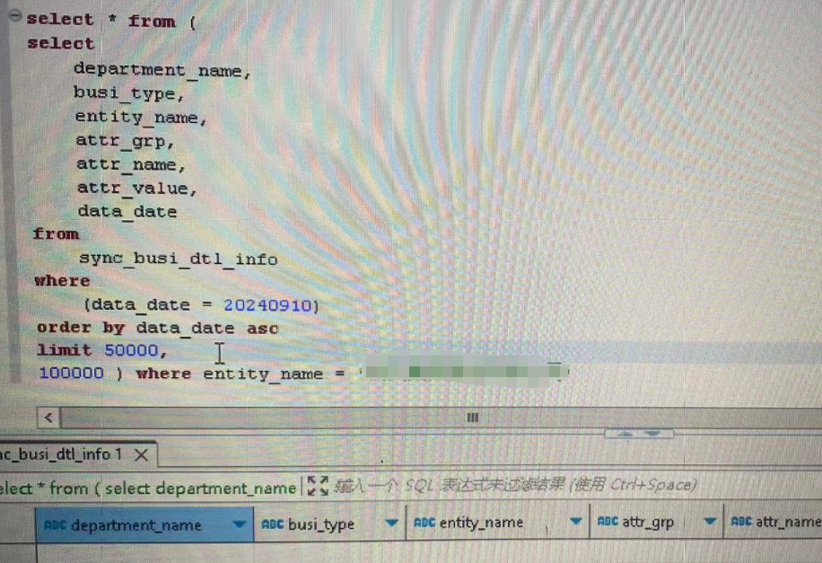Click the value 100000 in the query
This screenshot has height=563, width=822.
[x=71, y=373]
